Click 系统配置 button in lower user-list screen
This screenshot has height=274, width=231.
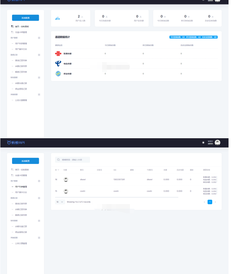[25, 161]
